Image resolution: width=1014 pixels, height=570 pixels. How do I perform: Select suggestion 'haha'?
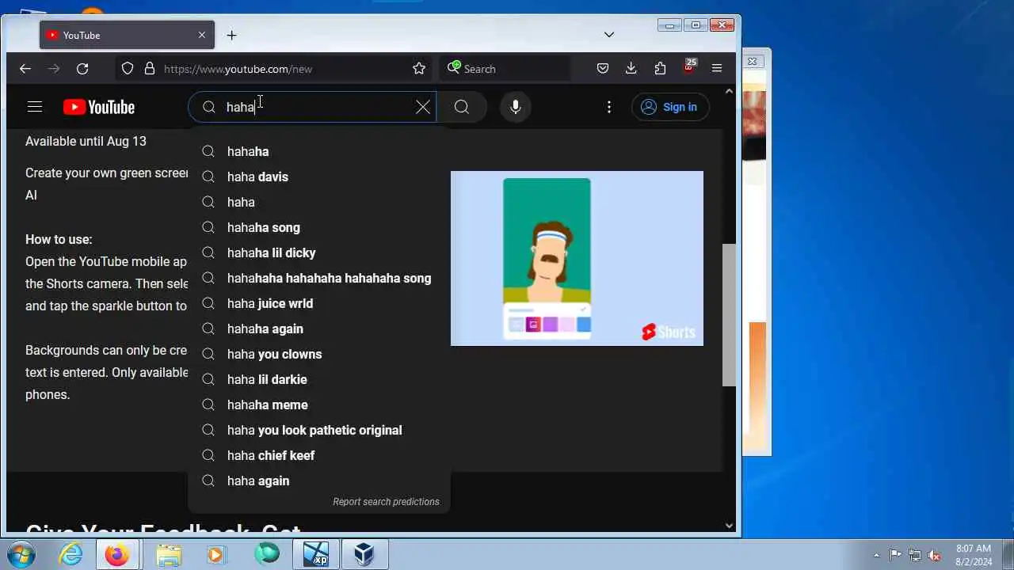[319, 202]
